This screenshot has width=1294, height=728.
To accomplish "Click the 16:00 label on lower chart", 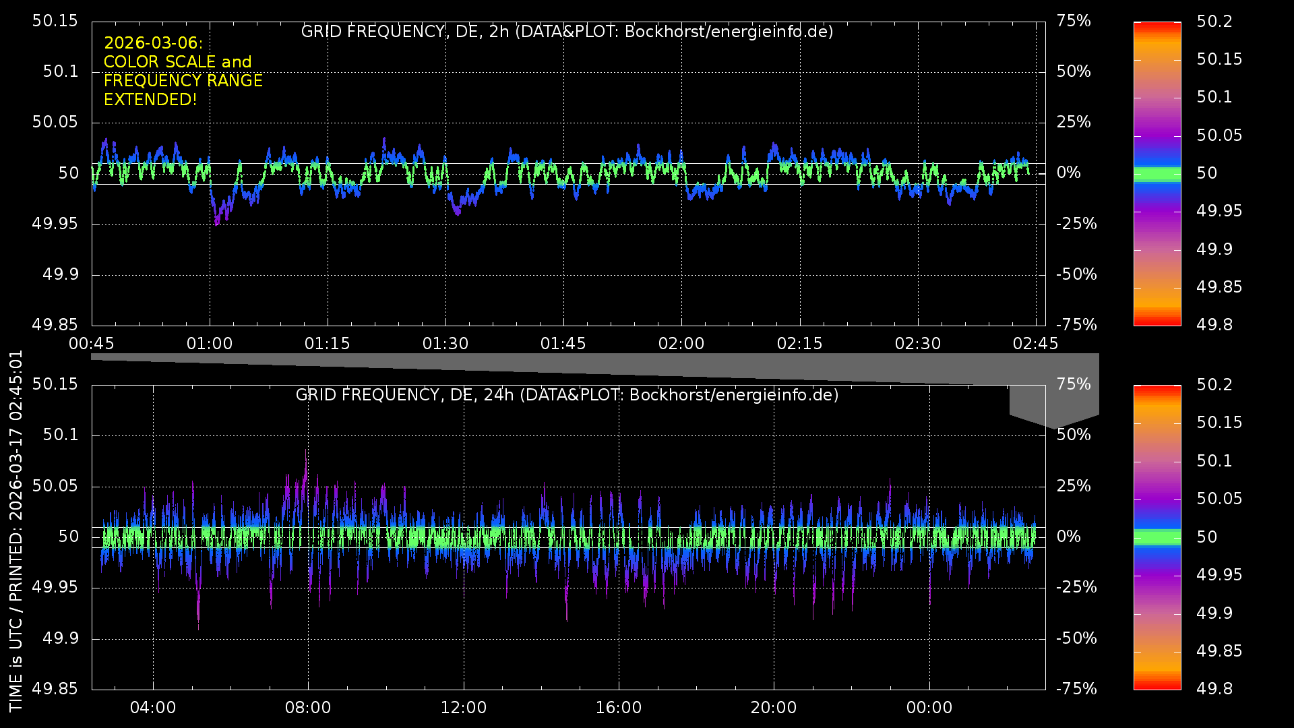I will pos(618,708).
